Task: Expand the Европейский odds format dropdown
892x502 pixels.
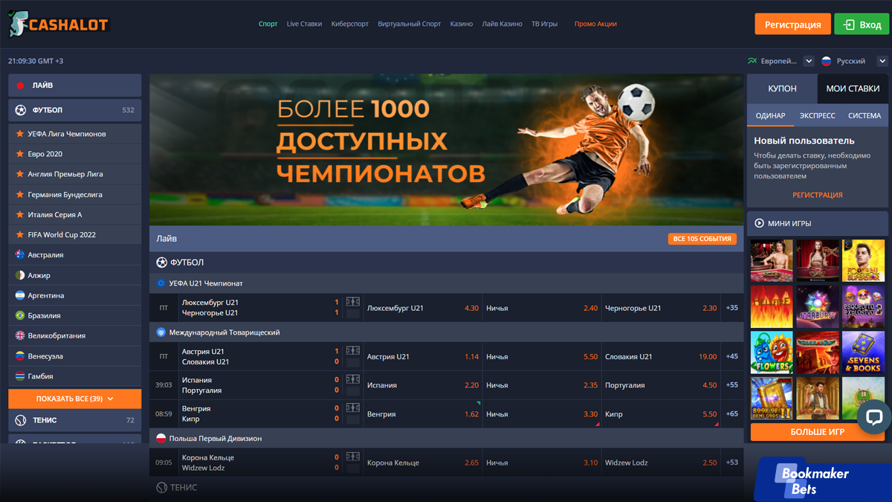Action: 809,61
